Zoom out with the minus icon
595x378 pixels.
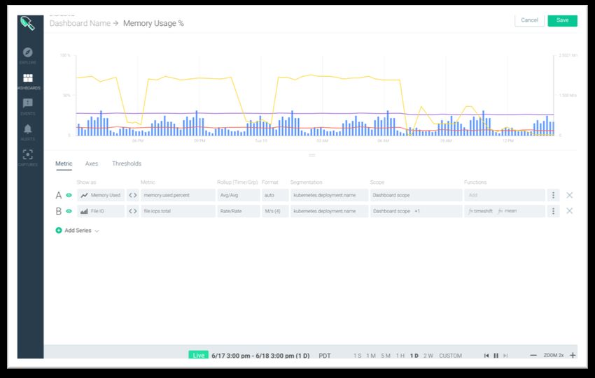pyautogui.click(x=533, y=355)
